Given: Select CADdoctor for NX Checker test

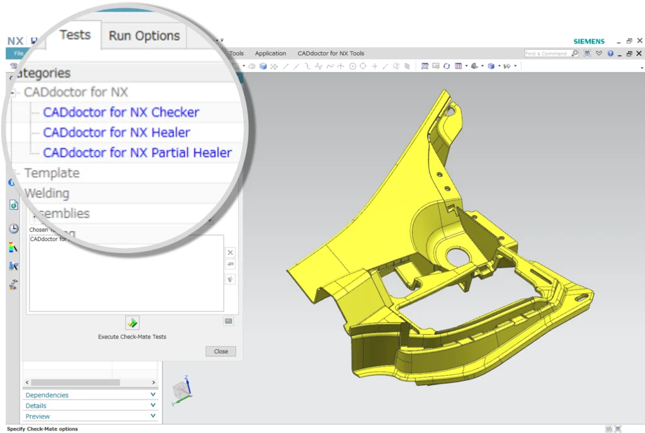Looking at the screenshot, I should [122, 112].
